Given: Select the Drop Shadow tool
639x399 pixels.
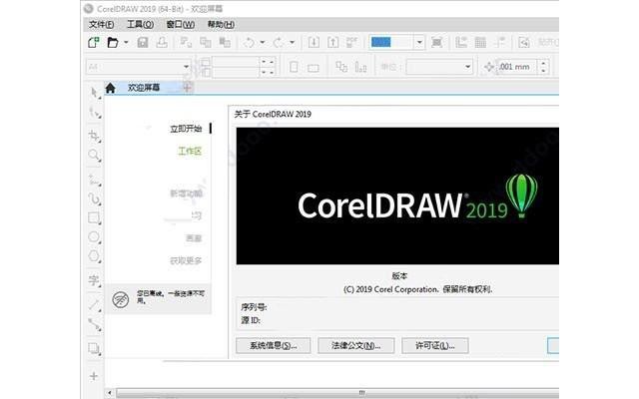Looking at the screenshot, I should point(95,348).
